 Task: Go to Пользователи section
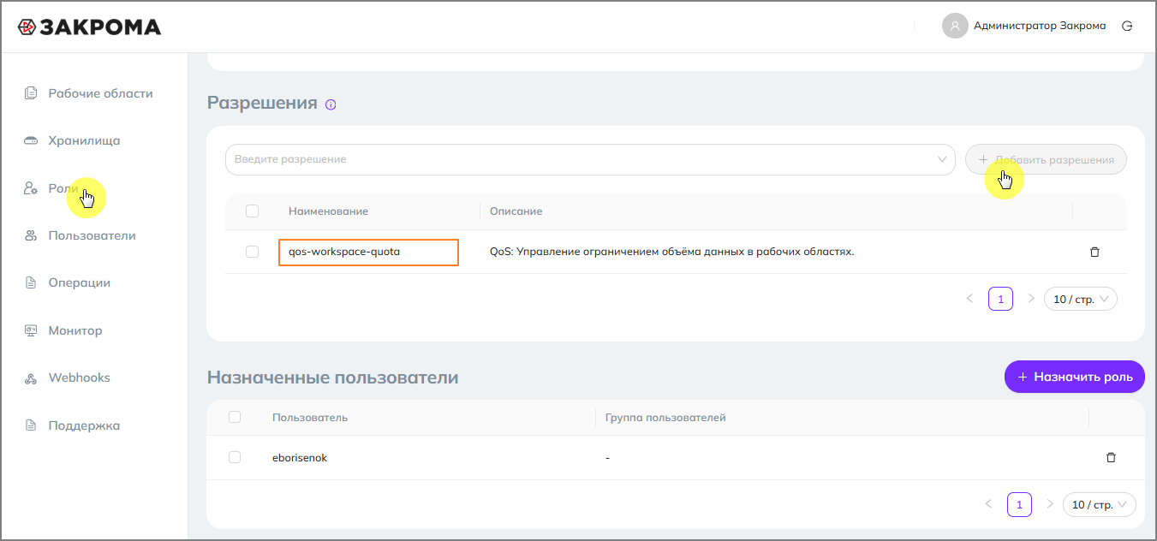point(92,235)
